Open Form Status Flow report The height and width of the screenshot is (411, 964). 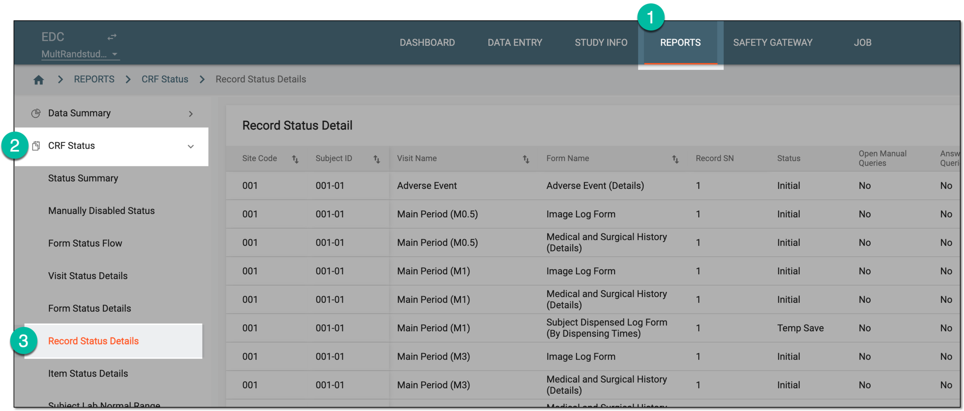click(85, 243)
